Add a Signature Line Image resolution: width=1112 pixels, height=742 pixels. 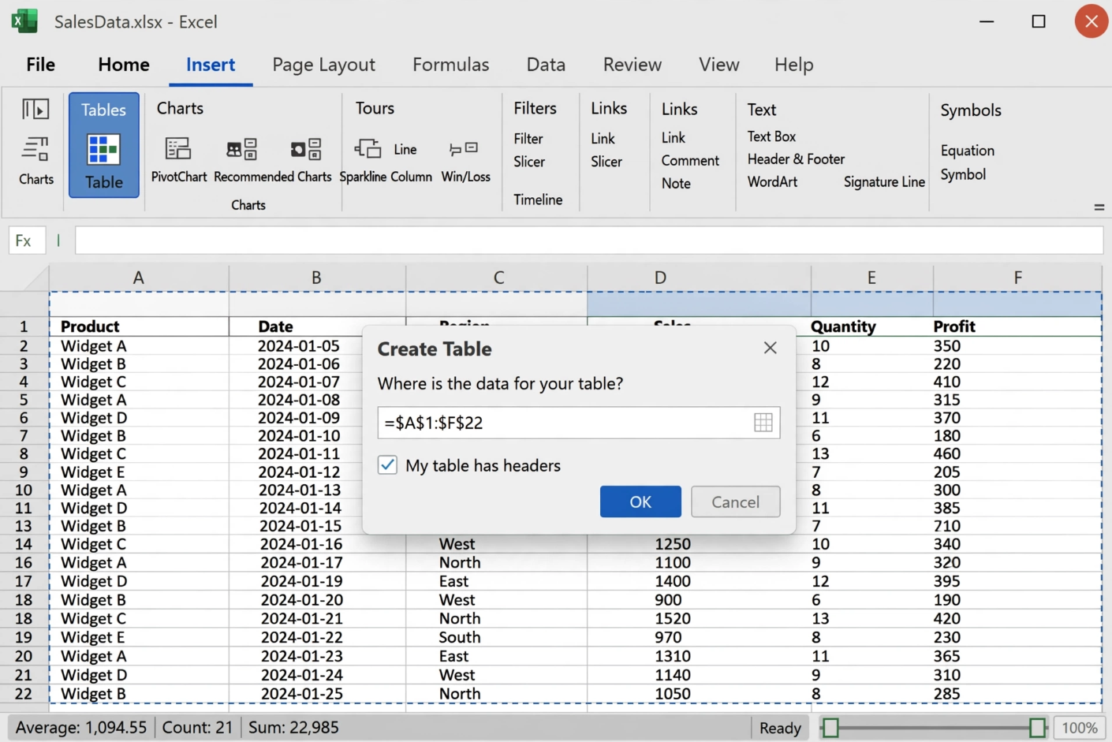884,182
